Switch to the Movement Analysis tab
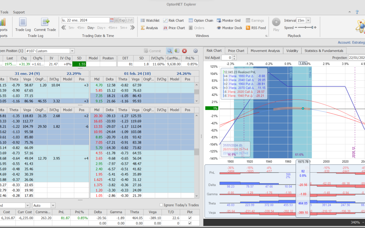Screen dimensions: 365x228 pyautogui.click(x=266, y=51)
